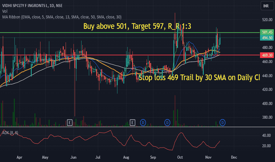Image resolution: width=275 pixels, height=162 pixels.
Task: Click the 380.00 price axis label
Action: tap(267, 117)
